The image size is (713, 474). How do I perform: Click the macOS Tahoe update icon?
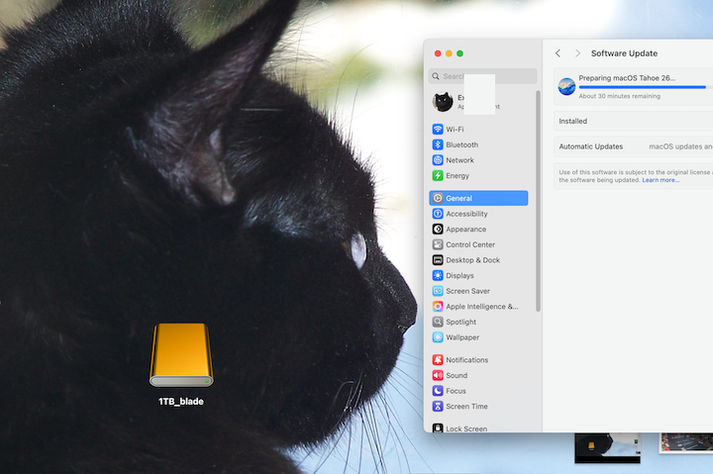click(566, 86)
